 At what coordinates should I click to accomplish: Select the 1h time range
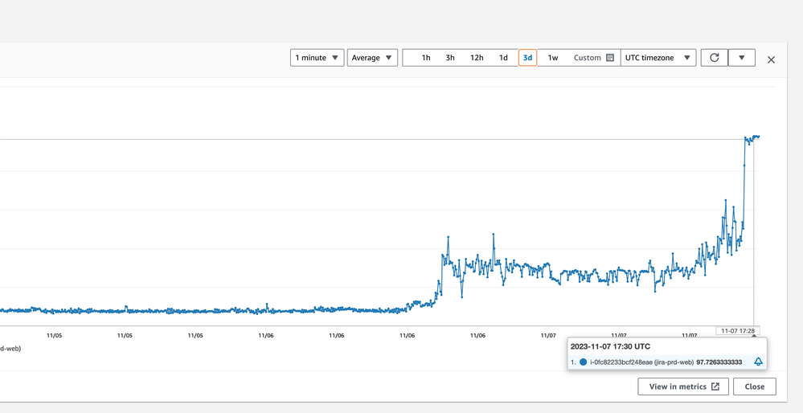coord(425,58)
